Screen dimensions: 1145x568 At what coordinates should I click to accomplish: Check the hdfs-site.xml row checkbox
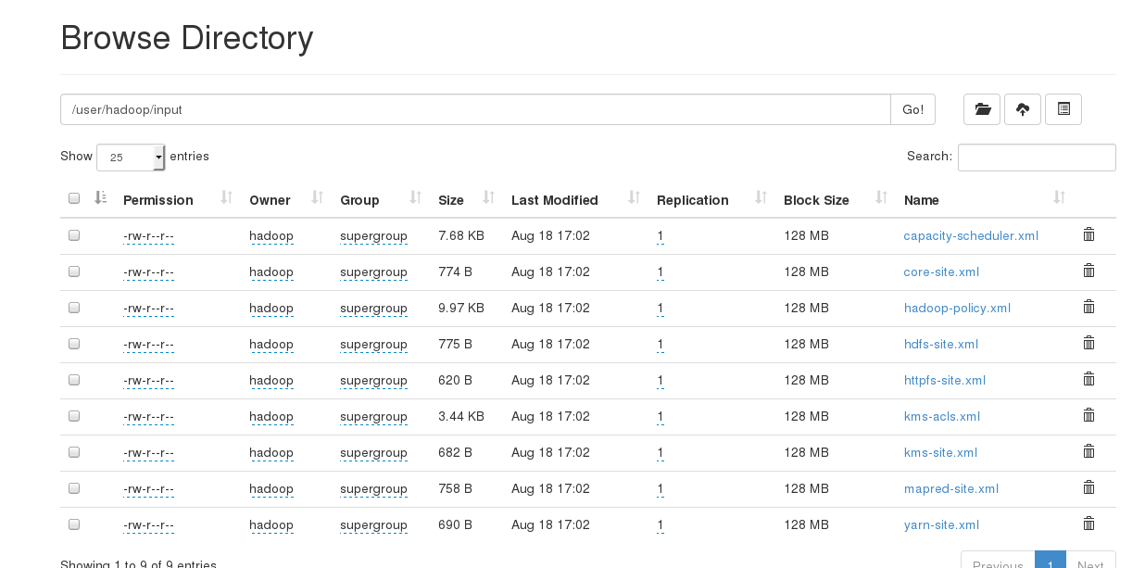click(x=74, y=344)
